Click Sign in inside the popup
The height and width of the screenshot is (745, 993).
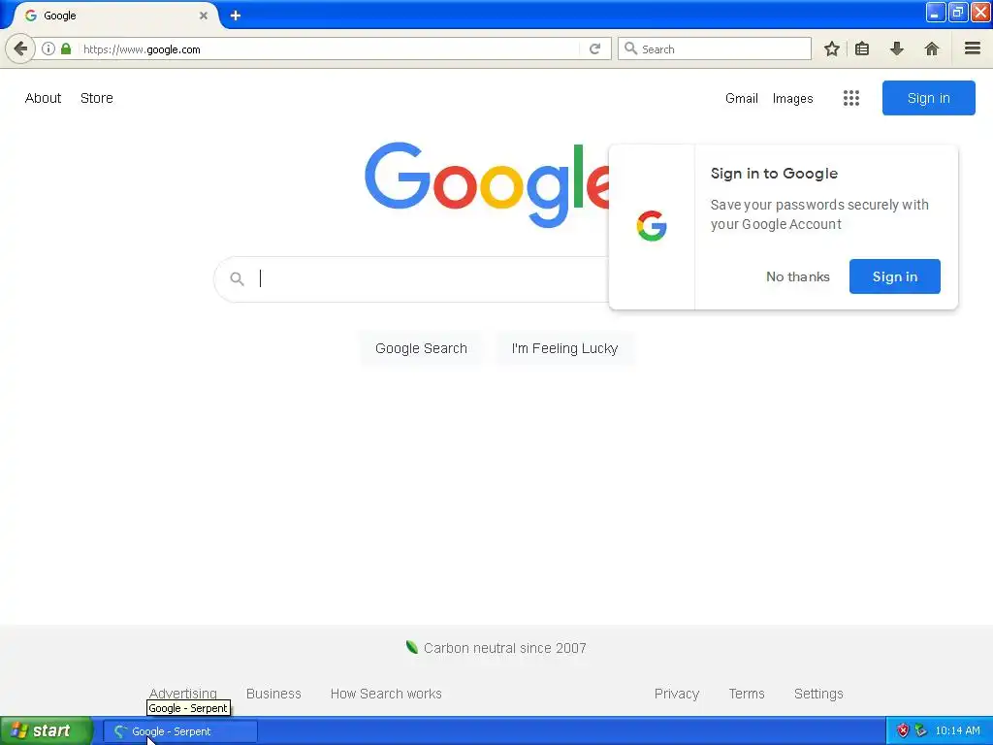pyautogui.click(x=895, y=276)
